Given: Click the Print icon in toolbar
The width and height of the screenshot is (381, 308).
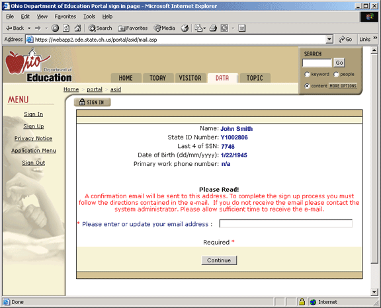Looking at the screenshot, I should coord(213,28).
